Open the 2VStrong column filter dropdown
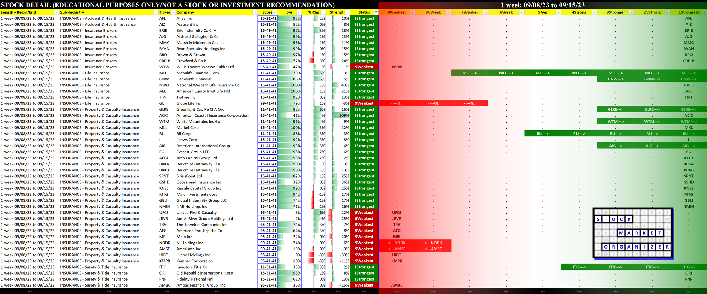The image size is (707, 294). [x=668, y=12]
